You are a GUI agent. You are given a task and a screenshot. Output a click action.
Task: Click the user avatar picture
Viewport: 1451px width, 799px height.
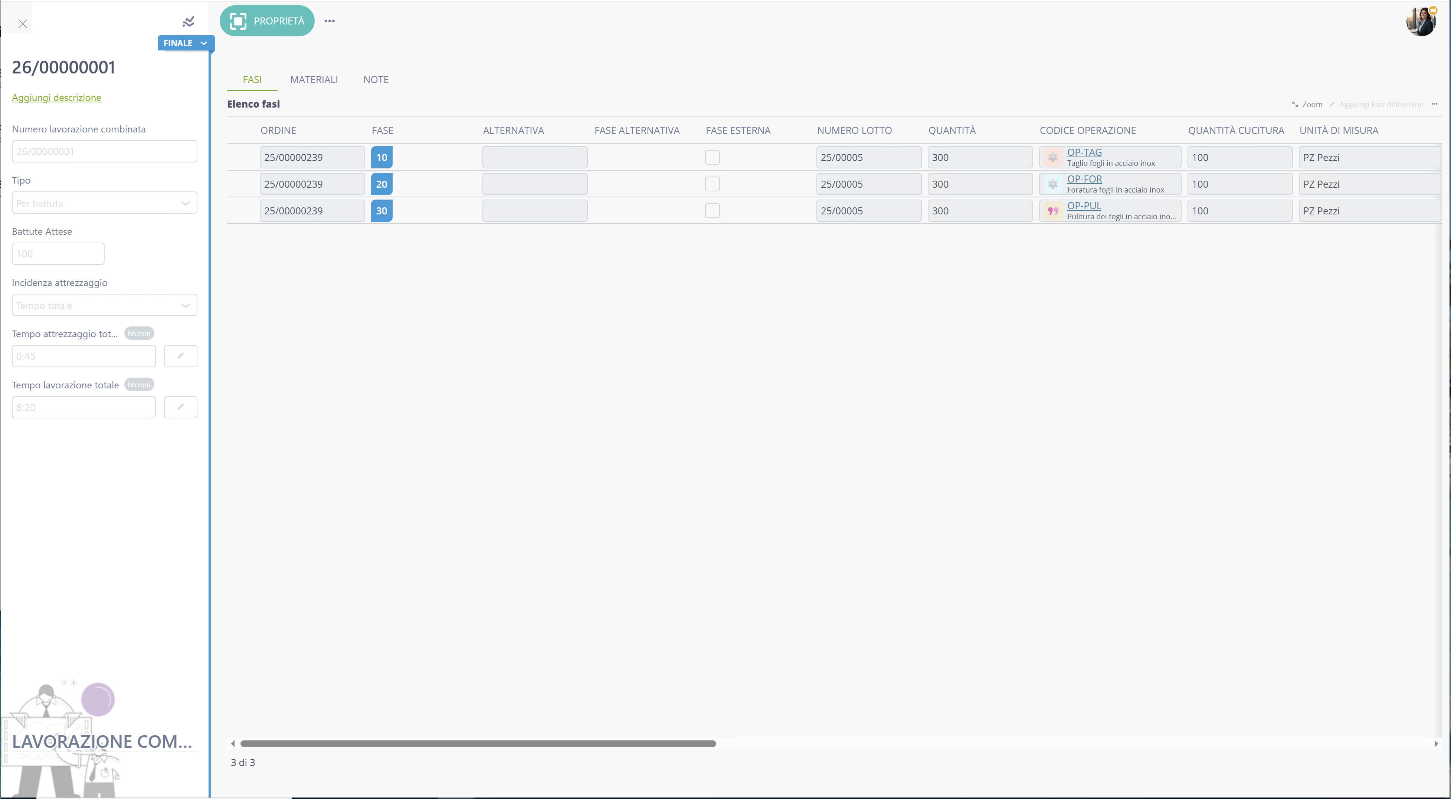1421,22
